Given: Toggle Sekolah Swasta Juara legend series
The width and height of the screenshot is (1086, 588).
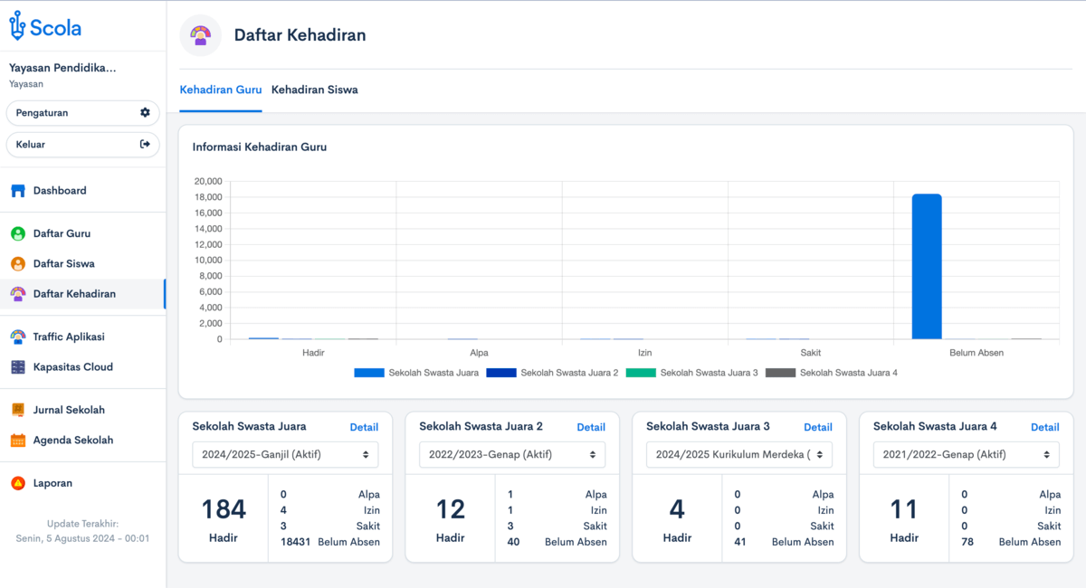Looking at the screenshot, I should click(x=417, y=373).
